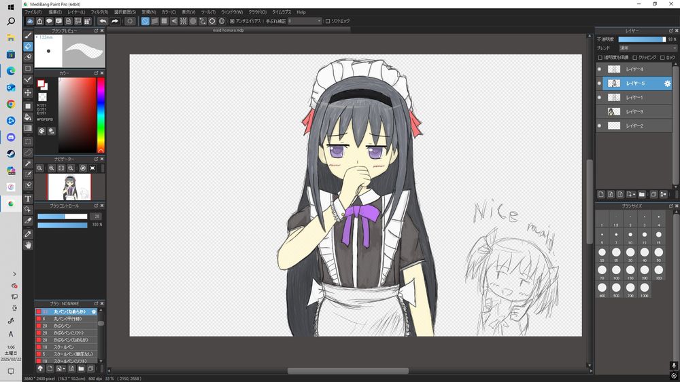This screenshot has height=382, width=680.
Task: Click the cloud save icon in toolbar
Action: (x=30, y=21)
